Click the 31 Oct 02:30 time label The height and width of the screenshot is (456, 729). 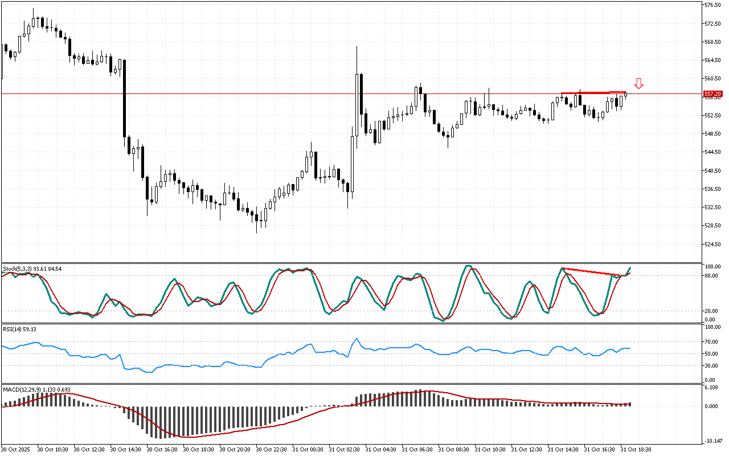point(345,449)
